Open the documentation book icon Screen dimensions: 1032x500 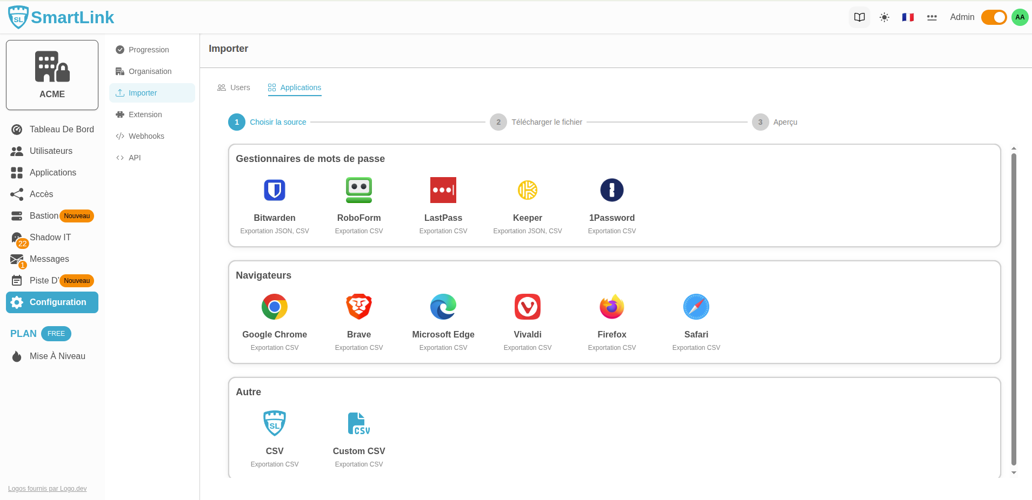(x=860, y=17)
